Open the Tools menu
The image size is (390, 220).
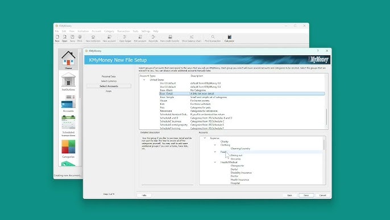[x=135, y=31]
